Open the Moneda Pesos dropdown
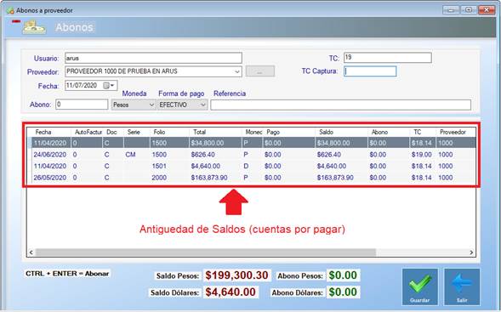Screen dimensions: 501x312 click(151, 105)
